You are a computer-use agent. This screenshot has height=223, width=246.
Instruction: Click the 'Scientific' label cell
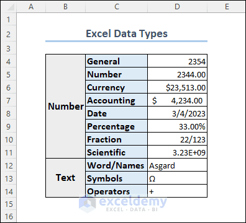click(x=117, y=152)
